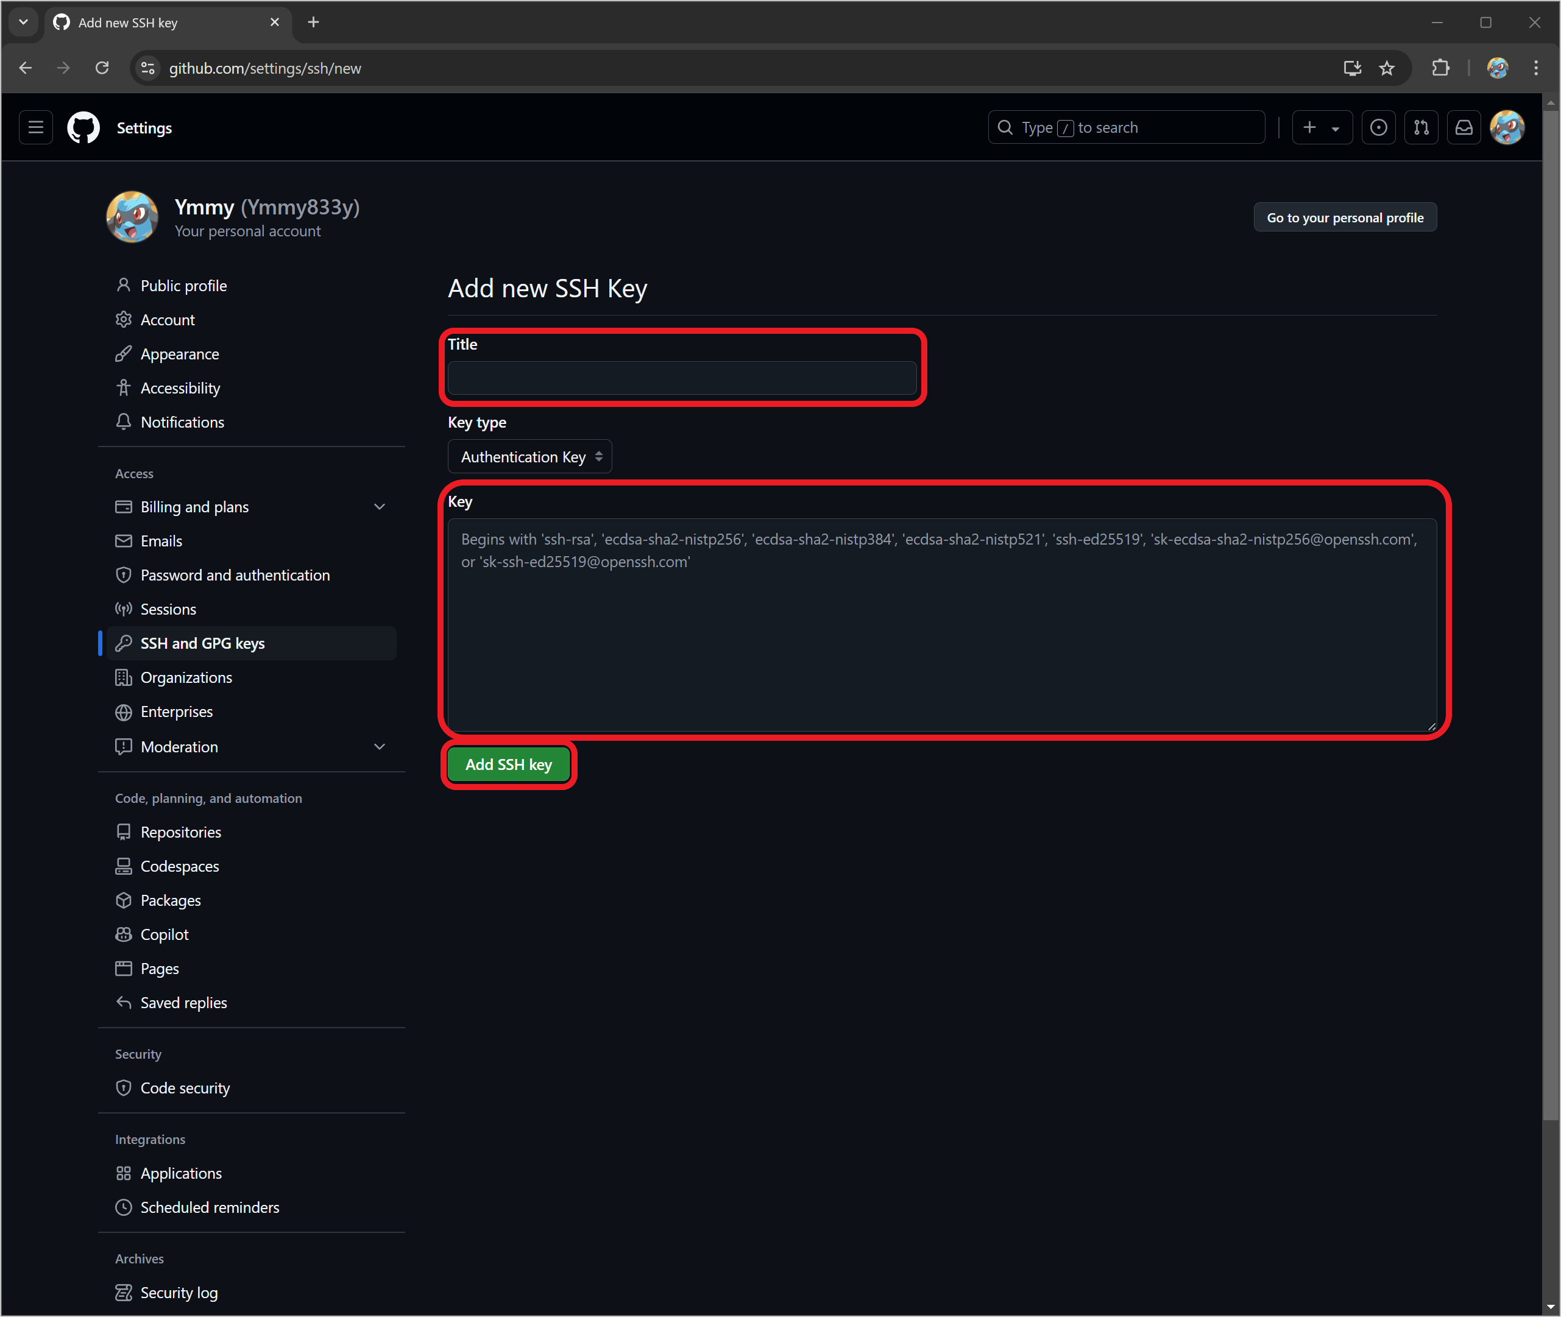This screenshot has height=1317, width=1561.
Task: Reload the page
Action: (x=102, y=68)
